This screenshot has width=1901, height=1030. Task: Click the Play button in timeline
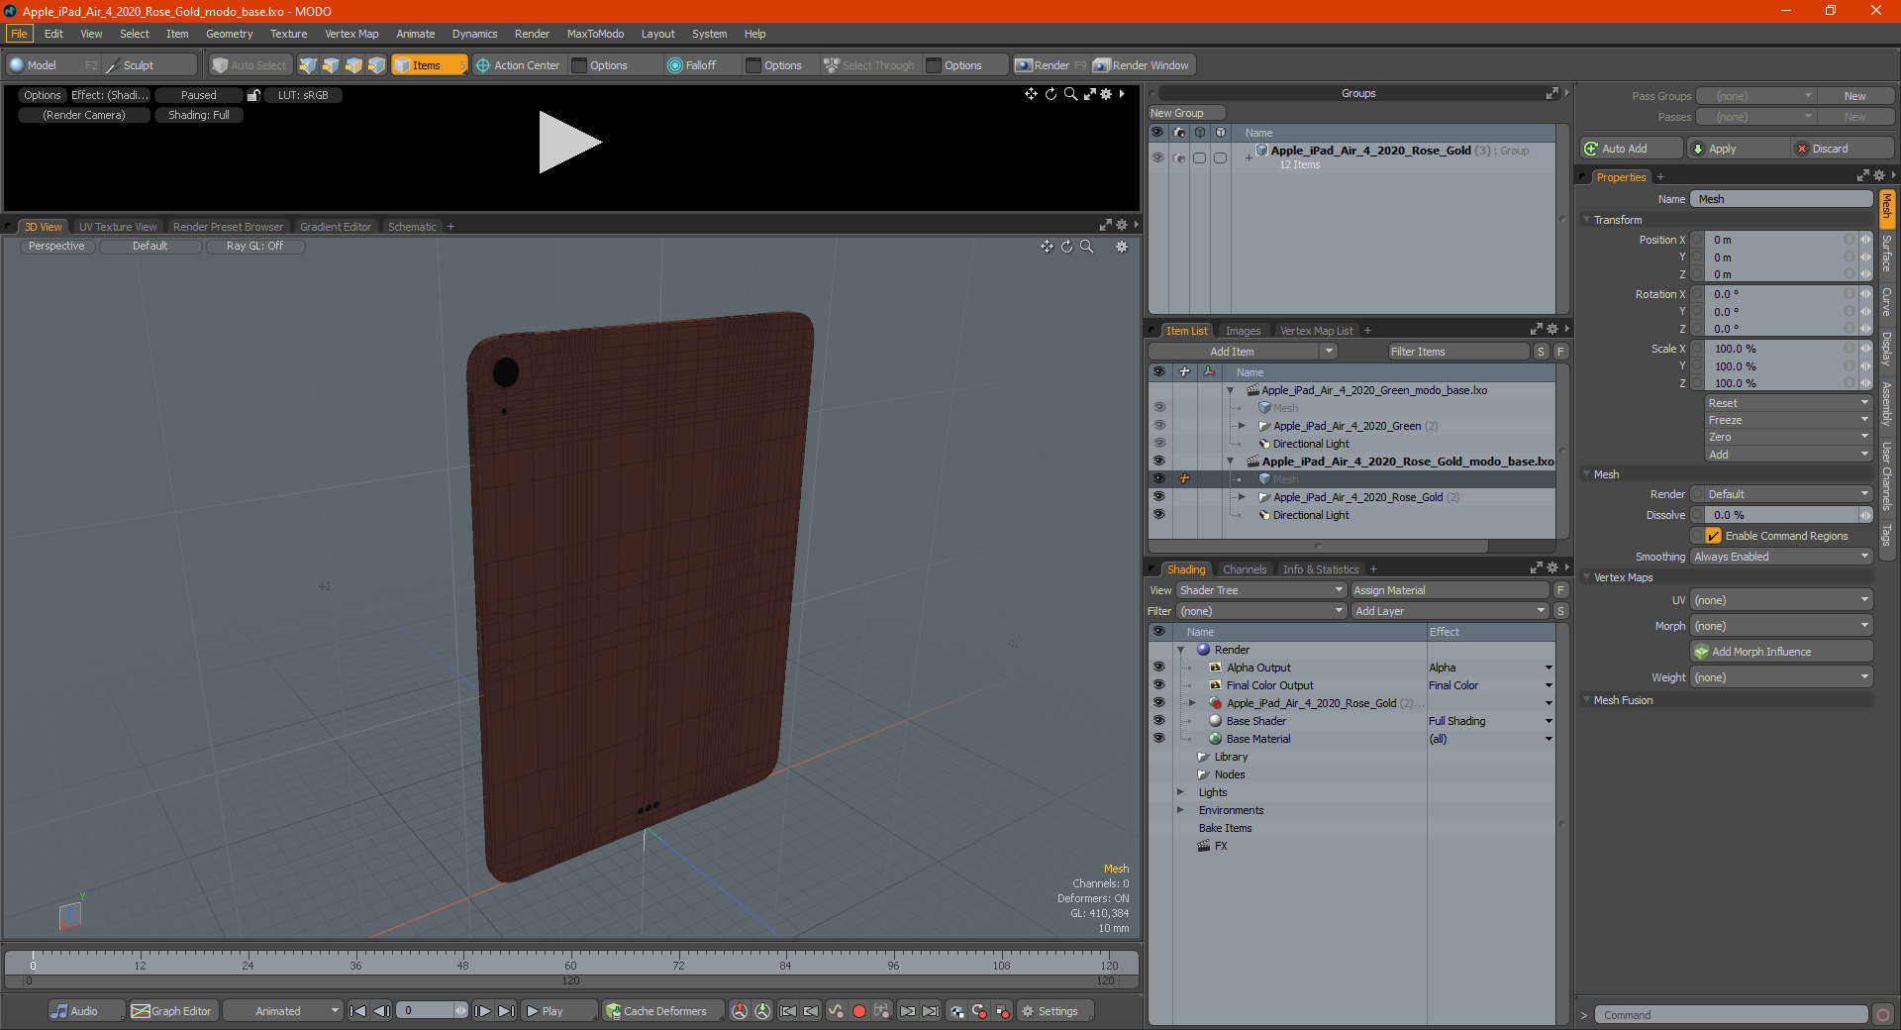coord(557,1011)
